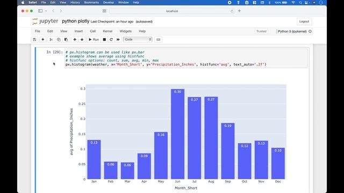The width and height of the screenshot is (344, 193).
Task: Open the Kernel menu
Action: [107, 31]
